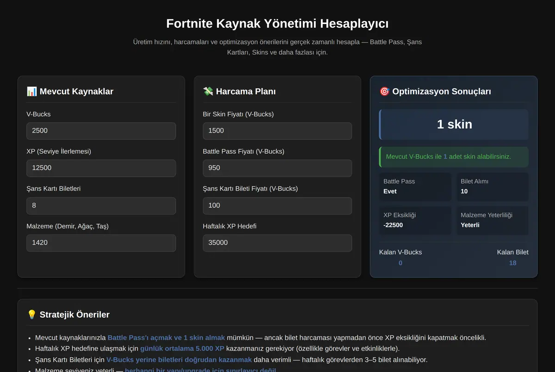Select the Bilet Alımı "10" card
Screen dimensions: 555x372
click(493, 186)
